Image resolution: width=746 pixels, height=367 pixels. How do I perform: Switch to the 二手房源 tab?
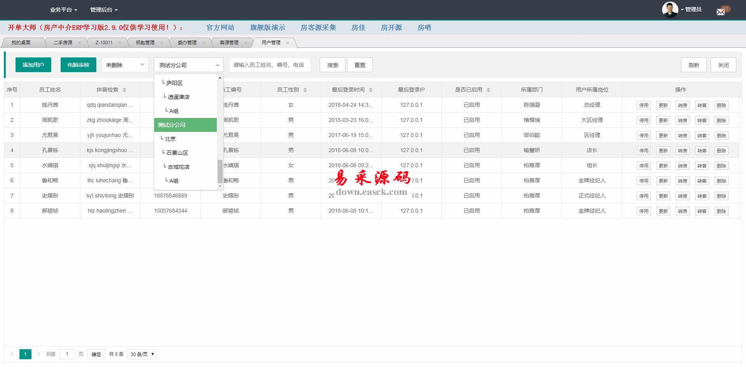[x=63, y=43]
